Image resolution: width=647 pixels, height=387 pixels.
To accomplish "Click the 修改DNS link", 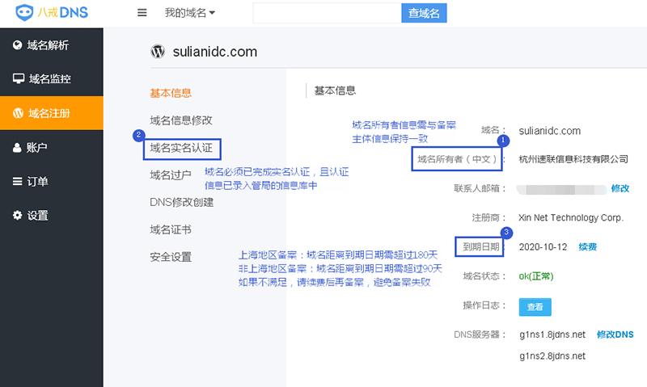I will (615, 334).
